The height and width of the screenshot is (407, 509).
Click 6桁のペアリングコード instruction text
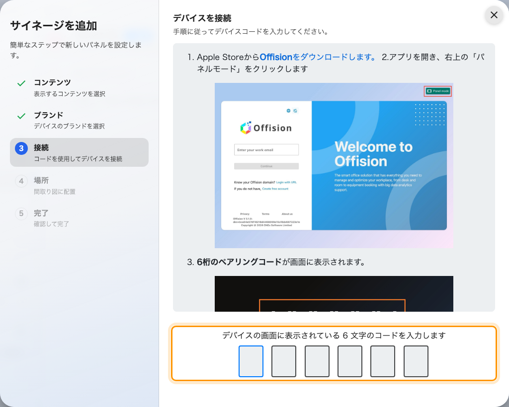pyautogui.click(x=239, y=262)
